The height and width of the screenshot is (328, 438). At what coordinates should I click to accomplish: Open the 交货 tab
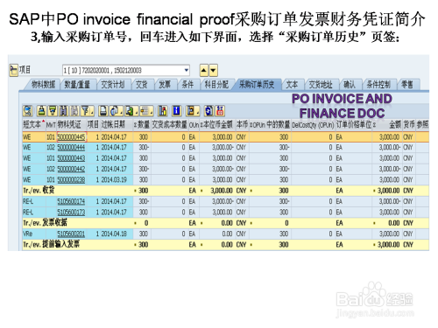[x=142, y=85]
